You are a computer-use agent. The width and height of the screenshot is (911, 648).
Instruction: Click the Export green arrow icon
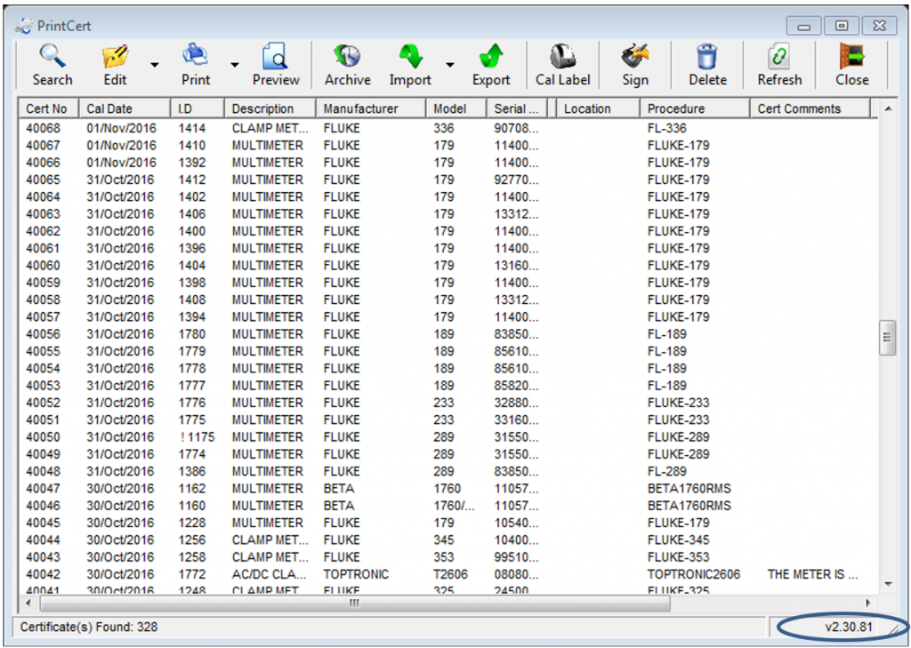[491, 58]
